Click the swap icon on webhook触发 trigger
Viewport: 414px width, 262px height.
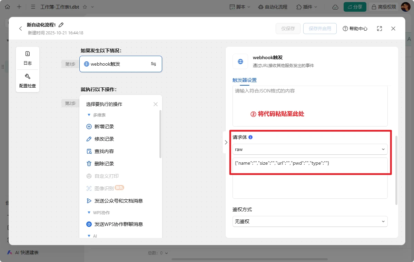click(x=154, y=64)
